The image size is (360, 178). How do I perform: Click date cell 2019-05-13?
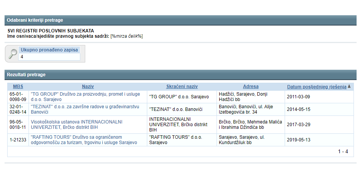pyautogui.click(x=319, y=140)
